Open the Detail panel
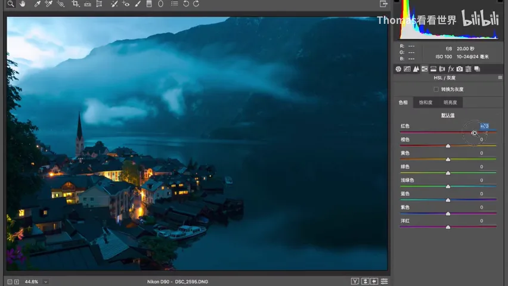 click(x=416, y=69)
